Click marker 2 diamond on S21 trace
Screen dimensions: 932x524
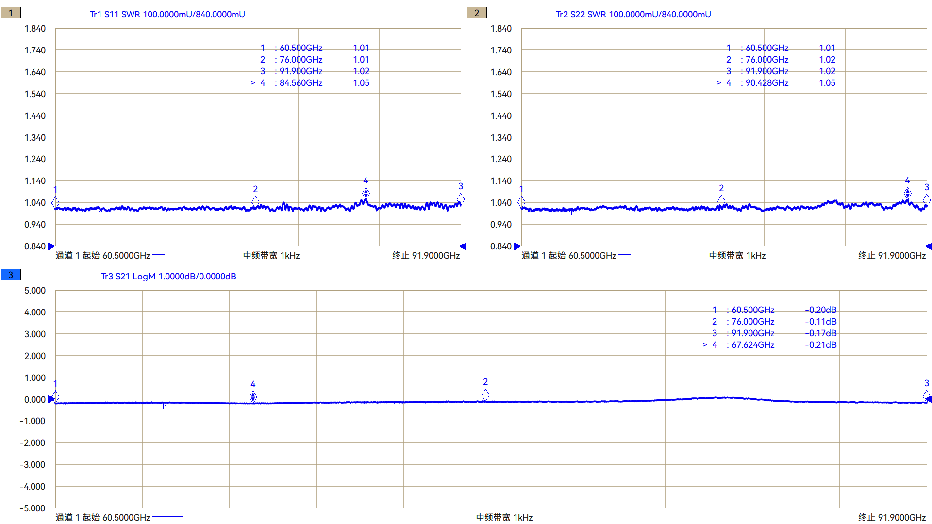tap(485, 395)
